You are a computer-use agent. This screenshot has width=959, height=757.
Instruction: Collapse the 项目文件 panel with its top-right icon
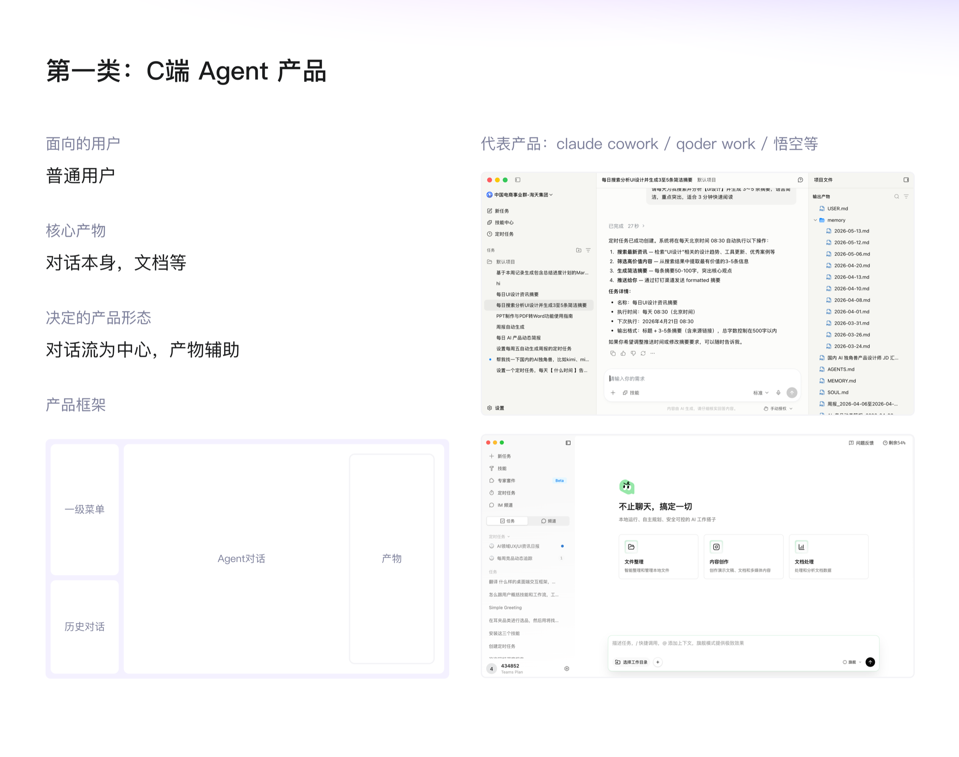coord(906,180)
